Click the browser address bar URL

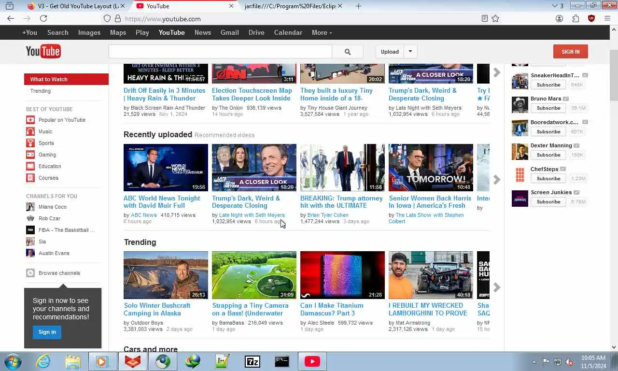[x=163, y=19]
